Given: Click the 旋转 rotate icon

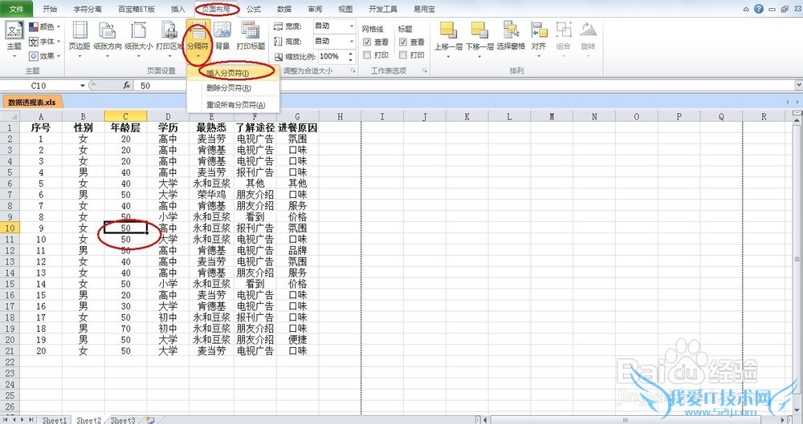Looking at the screenshot, I should pos(588,30).
